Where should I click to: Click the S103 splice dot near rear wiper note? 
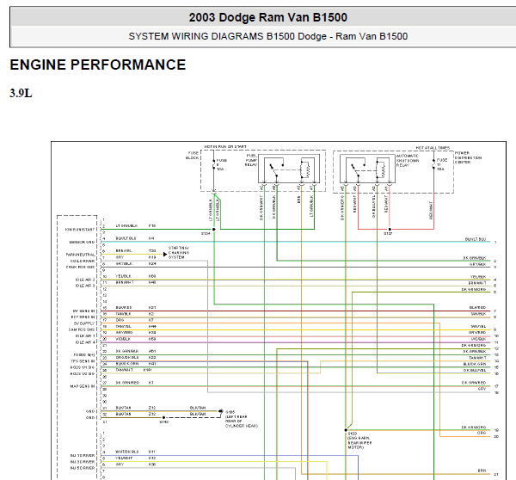346,430
